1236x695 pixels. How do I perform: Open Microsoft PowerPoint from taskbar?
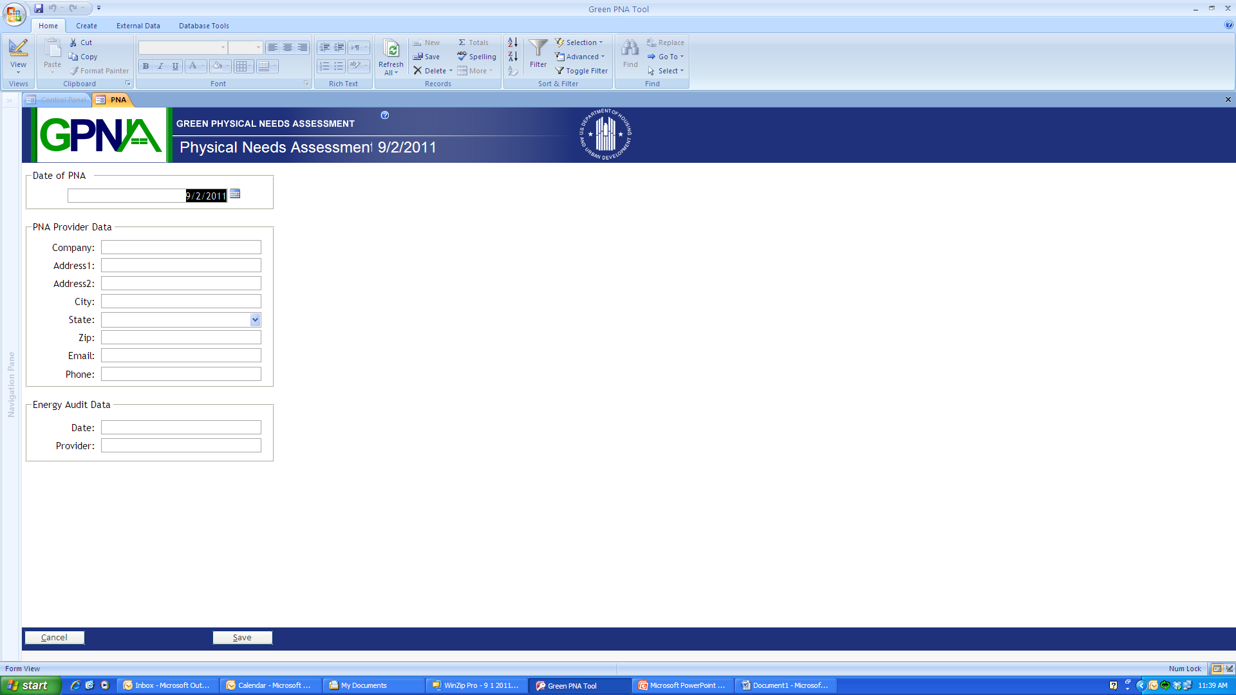click(x=682, y=685)
